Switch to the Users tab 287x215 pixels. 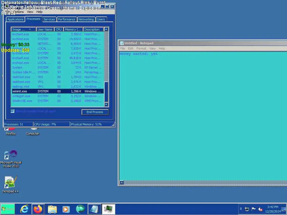101,19
